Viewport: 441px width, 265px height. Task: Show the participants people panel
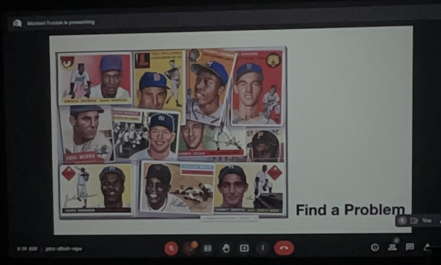[392, 247]
